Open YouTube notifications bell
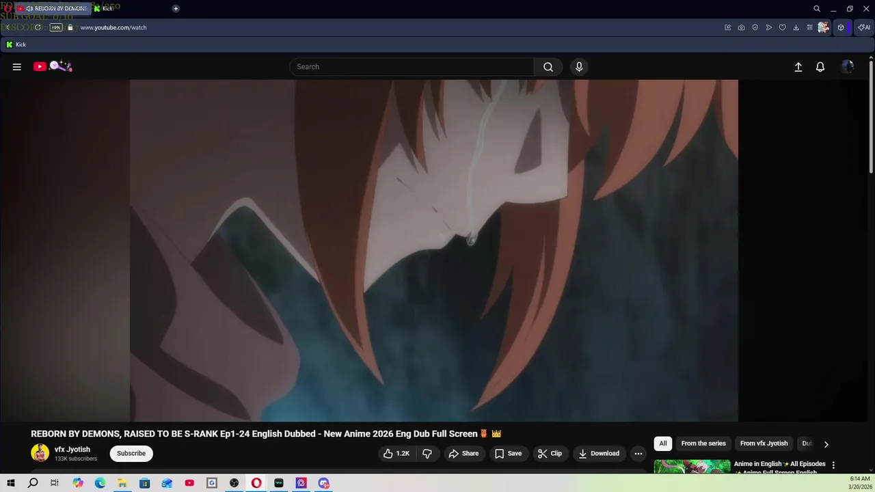875x492 pixels. pos(820,67)
